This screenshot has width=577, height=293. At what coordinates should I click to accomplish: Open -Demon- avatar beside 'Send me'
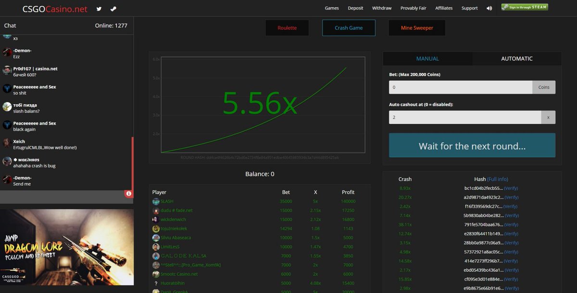7,180
